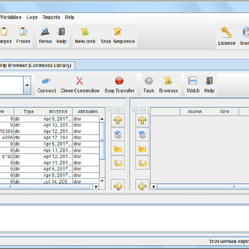Screen dimensions: 249x249
Task: Click right pane horizontal scroll left arrow
Action: point(154,187)
